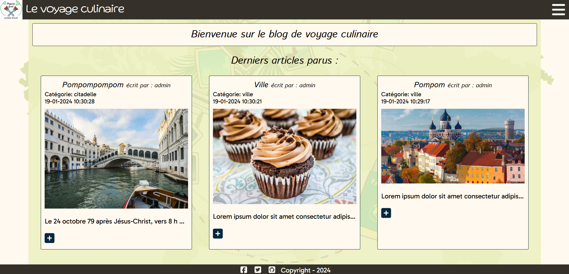Click the GitHub icon in the footer
The width and height of the screenshot is (569, 274).
tap(272, 270)
